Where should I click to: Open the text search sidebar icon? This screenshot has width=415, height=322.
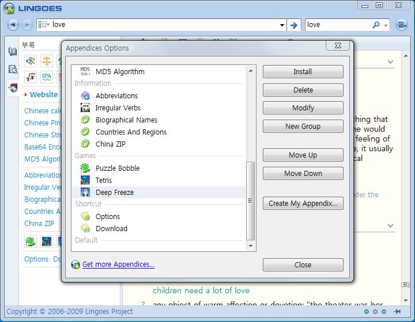(13, 69)
